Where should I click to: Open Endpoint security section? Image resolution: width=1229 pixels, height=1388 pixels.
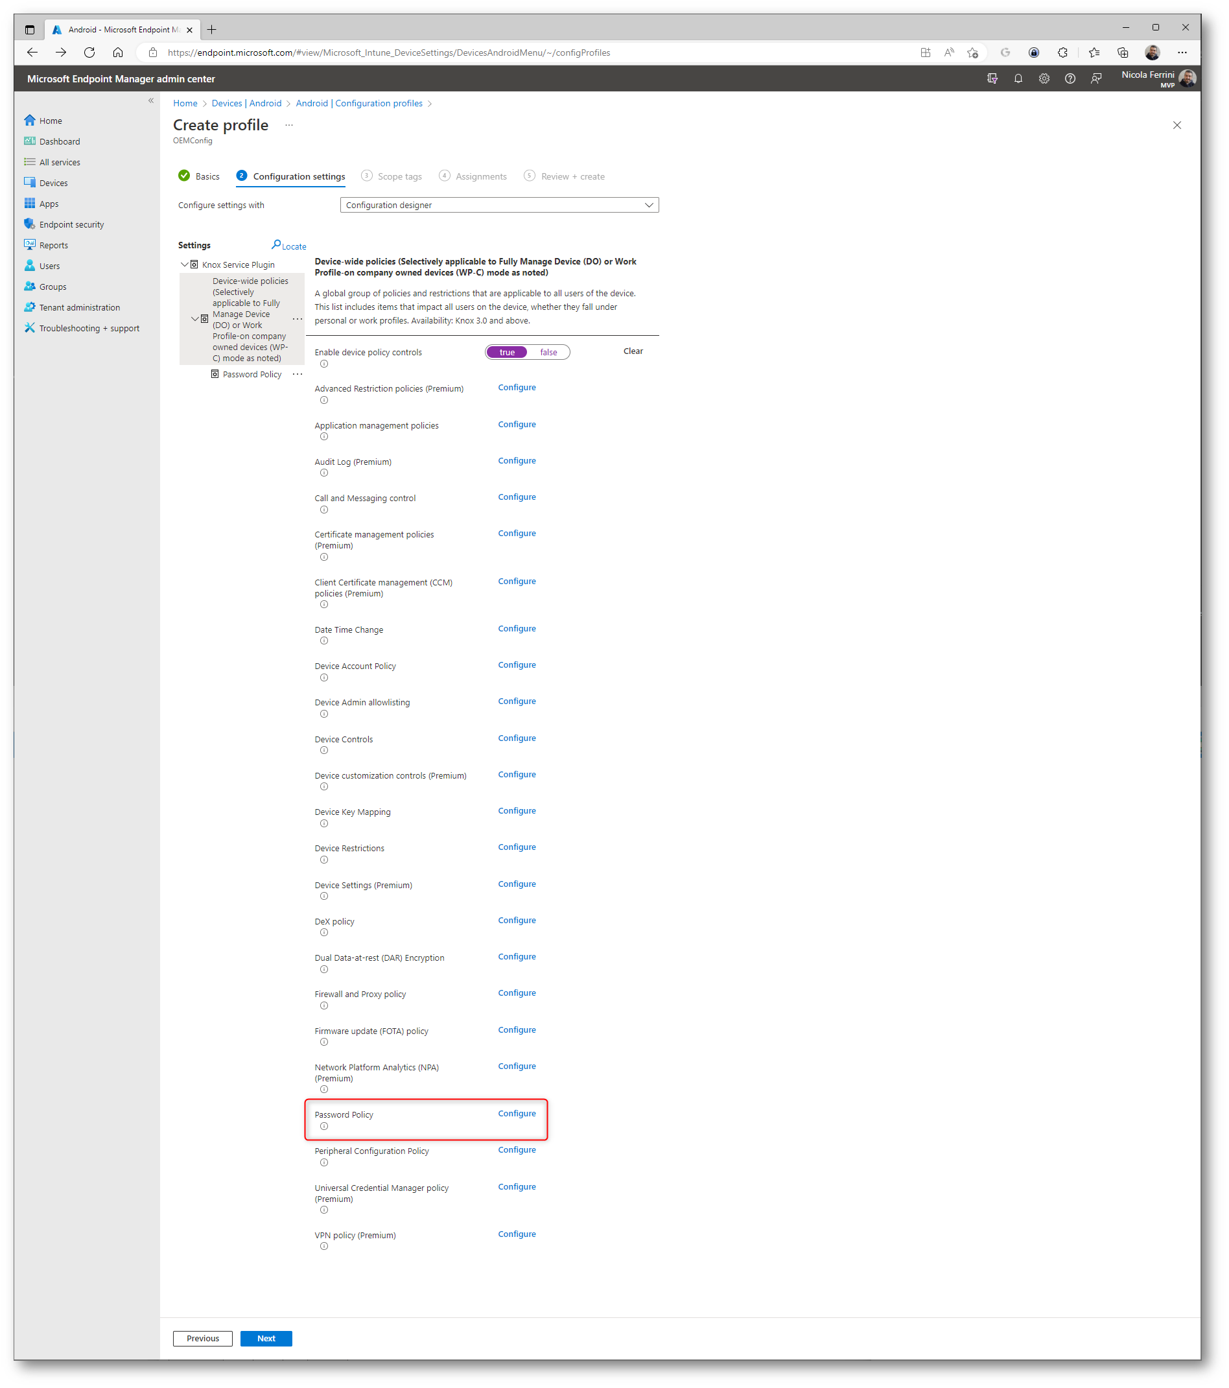click(65, 225)
